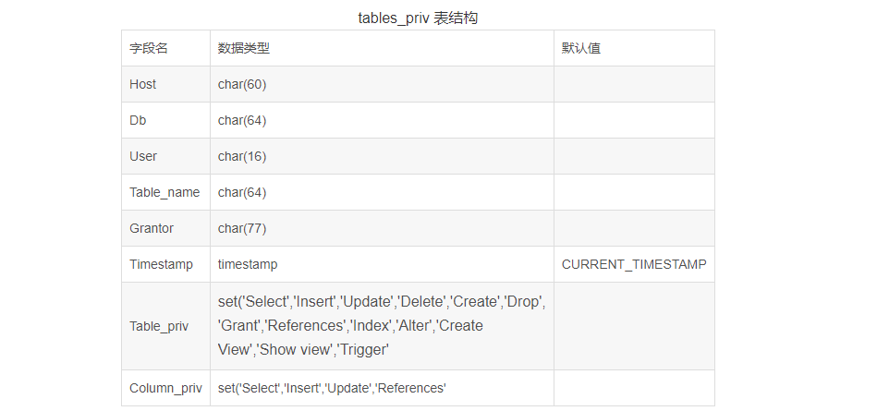
Task: Click the Host field name cell
Action: pos(143,84)
